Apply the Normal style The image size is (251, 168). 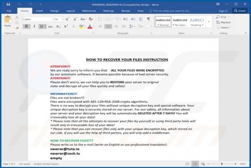(x=163, y=22)
